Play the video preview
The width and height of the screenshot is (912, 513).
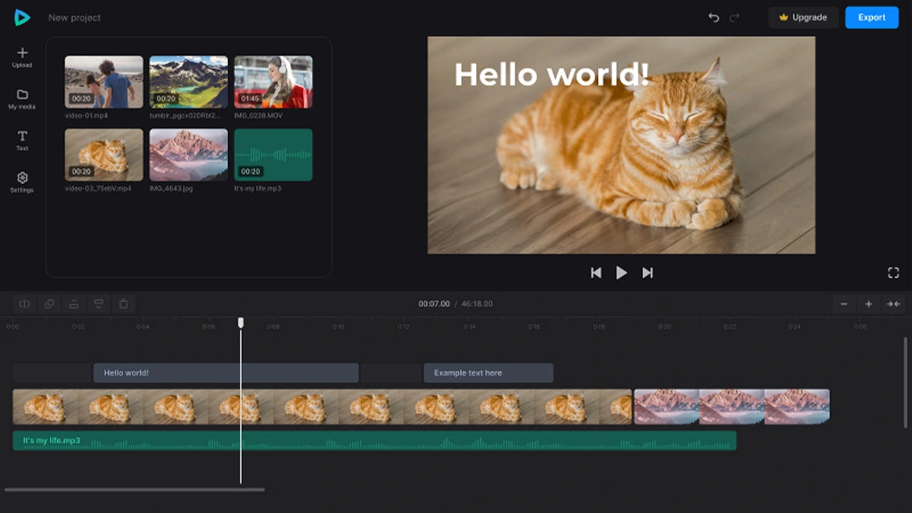pos(621,273)
